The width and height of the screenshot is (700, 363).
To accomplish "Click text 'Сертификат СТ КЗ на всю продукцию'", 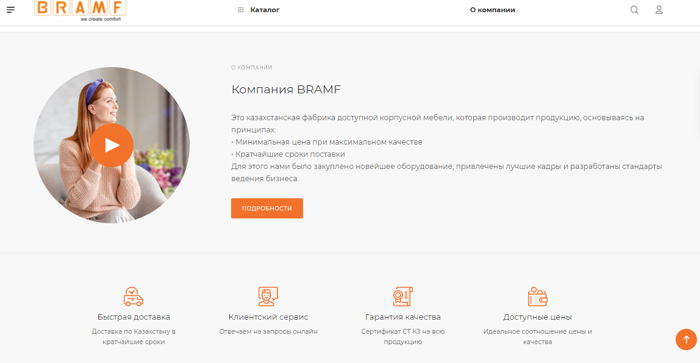I will [402, 337].
